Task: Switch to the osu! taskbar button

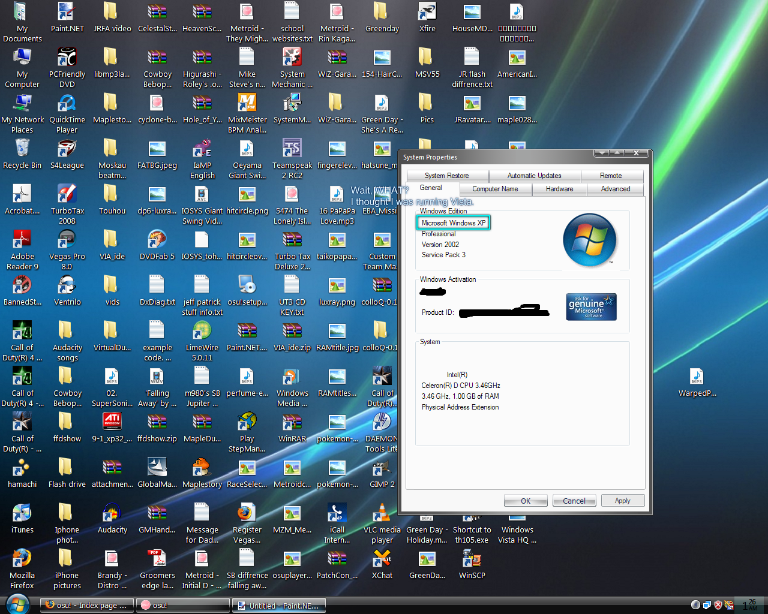Action: tap(183, 605)
